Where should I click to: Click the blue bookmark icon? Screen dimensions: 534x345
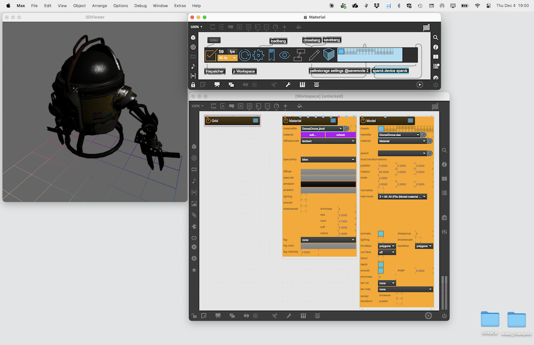(x=272, y=54)
